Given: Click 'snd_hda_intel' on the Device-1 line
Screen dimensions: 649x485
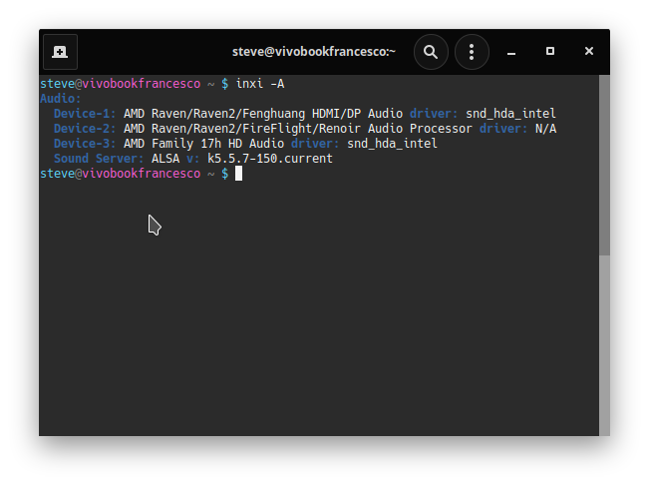Looking at the screenshot, I should [510, 114].
